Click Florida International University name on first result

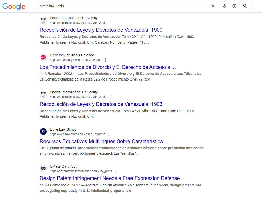[x=74, y=18]
